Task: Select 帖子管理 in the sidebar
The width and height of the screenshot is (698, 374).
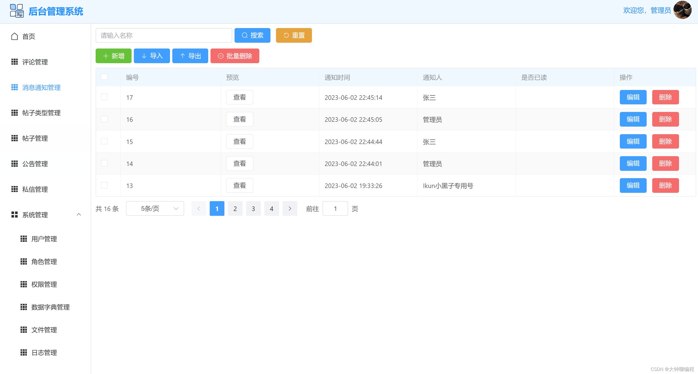Action: 45,138
